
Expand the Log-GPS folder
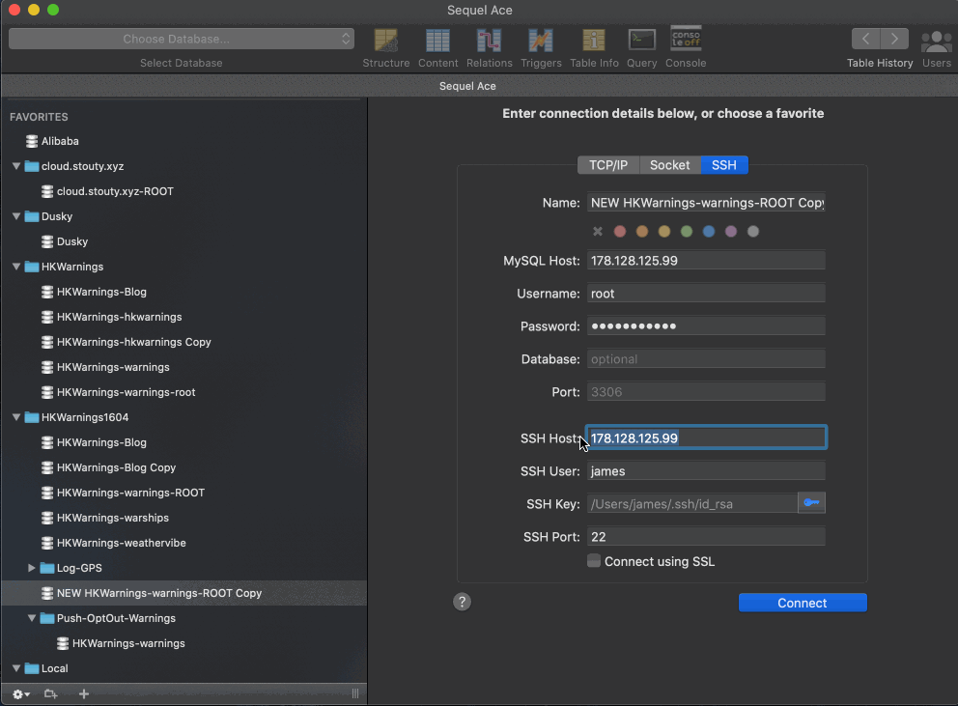tap(31, 568)
